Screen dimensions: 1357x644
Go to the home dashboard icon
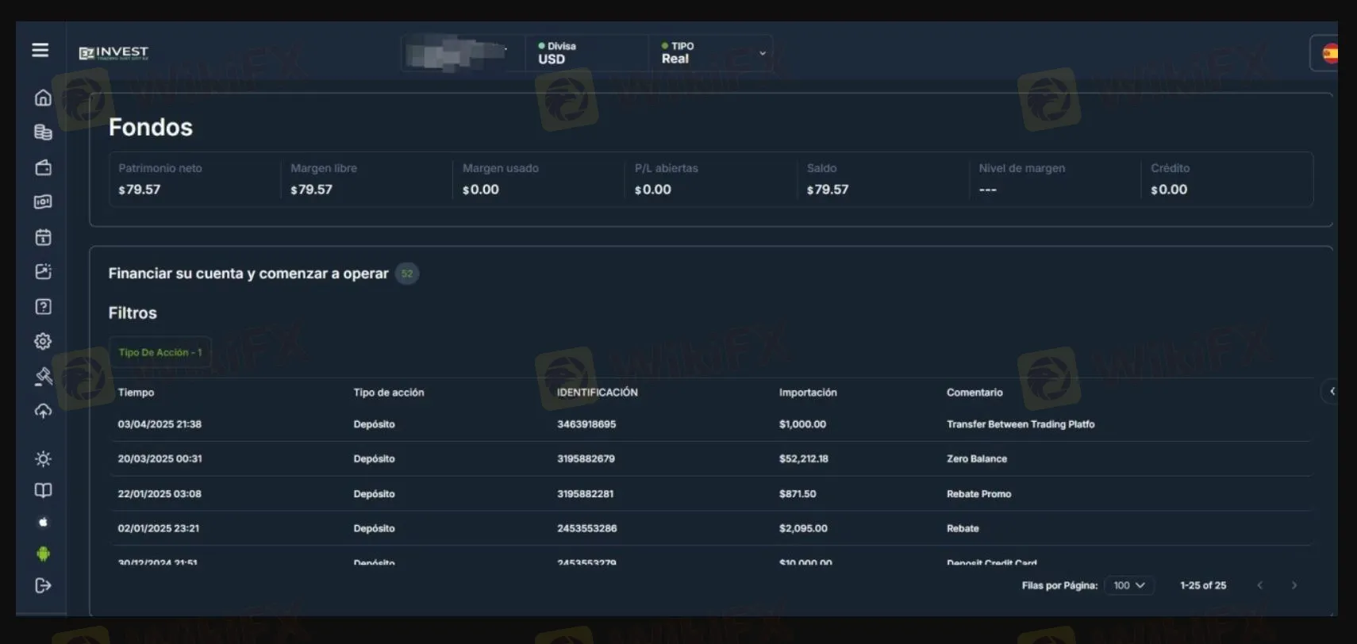tap(43, 98)
